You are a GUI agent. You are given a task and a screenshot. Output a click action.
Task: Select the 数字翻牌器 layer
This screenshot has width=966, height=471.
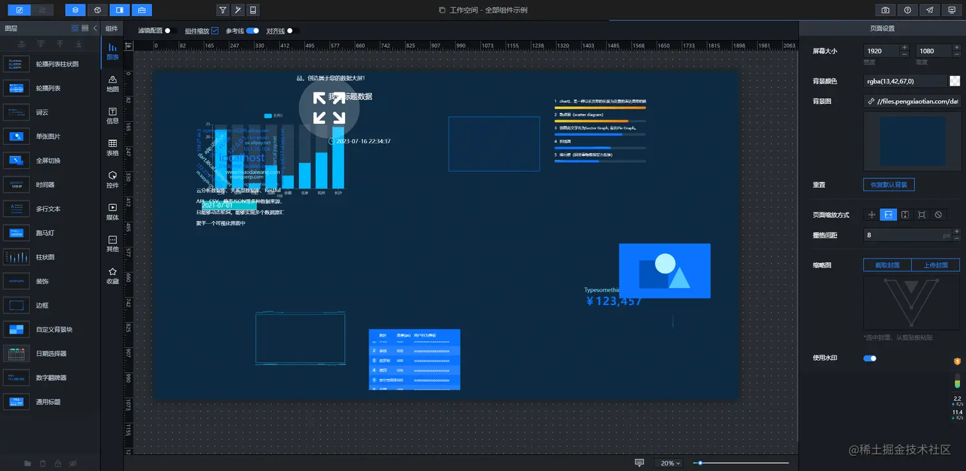click(x=50, y=378)
